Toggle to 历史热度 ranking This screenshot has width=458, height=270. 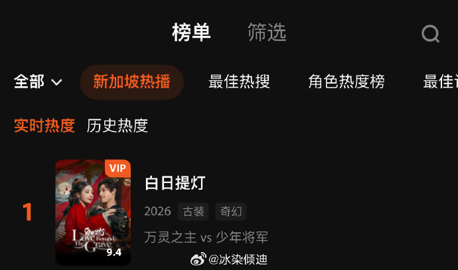point(117,125)
